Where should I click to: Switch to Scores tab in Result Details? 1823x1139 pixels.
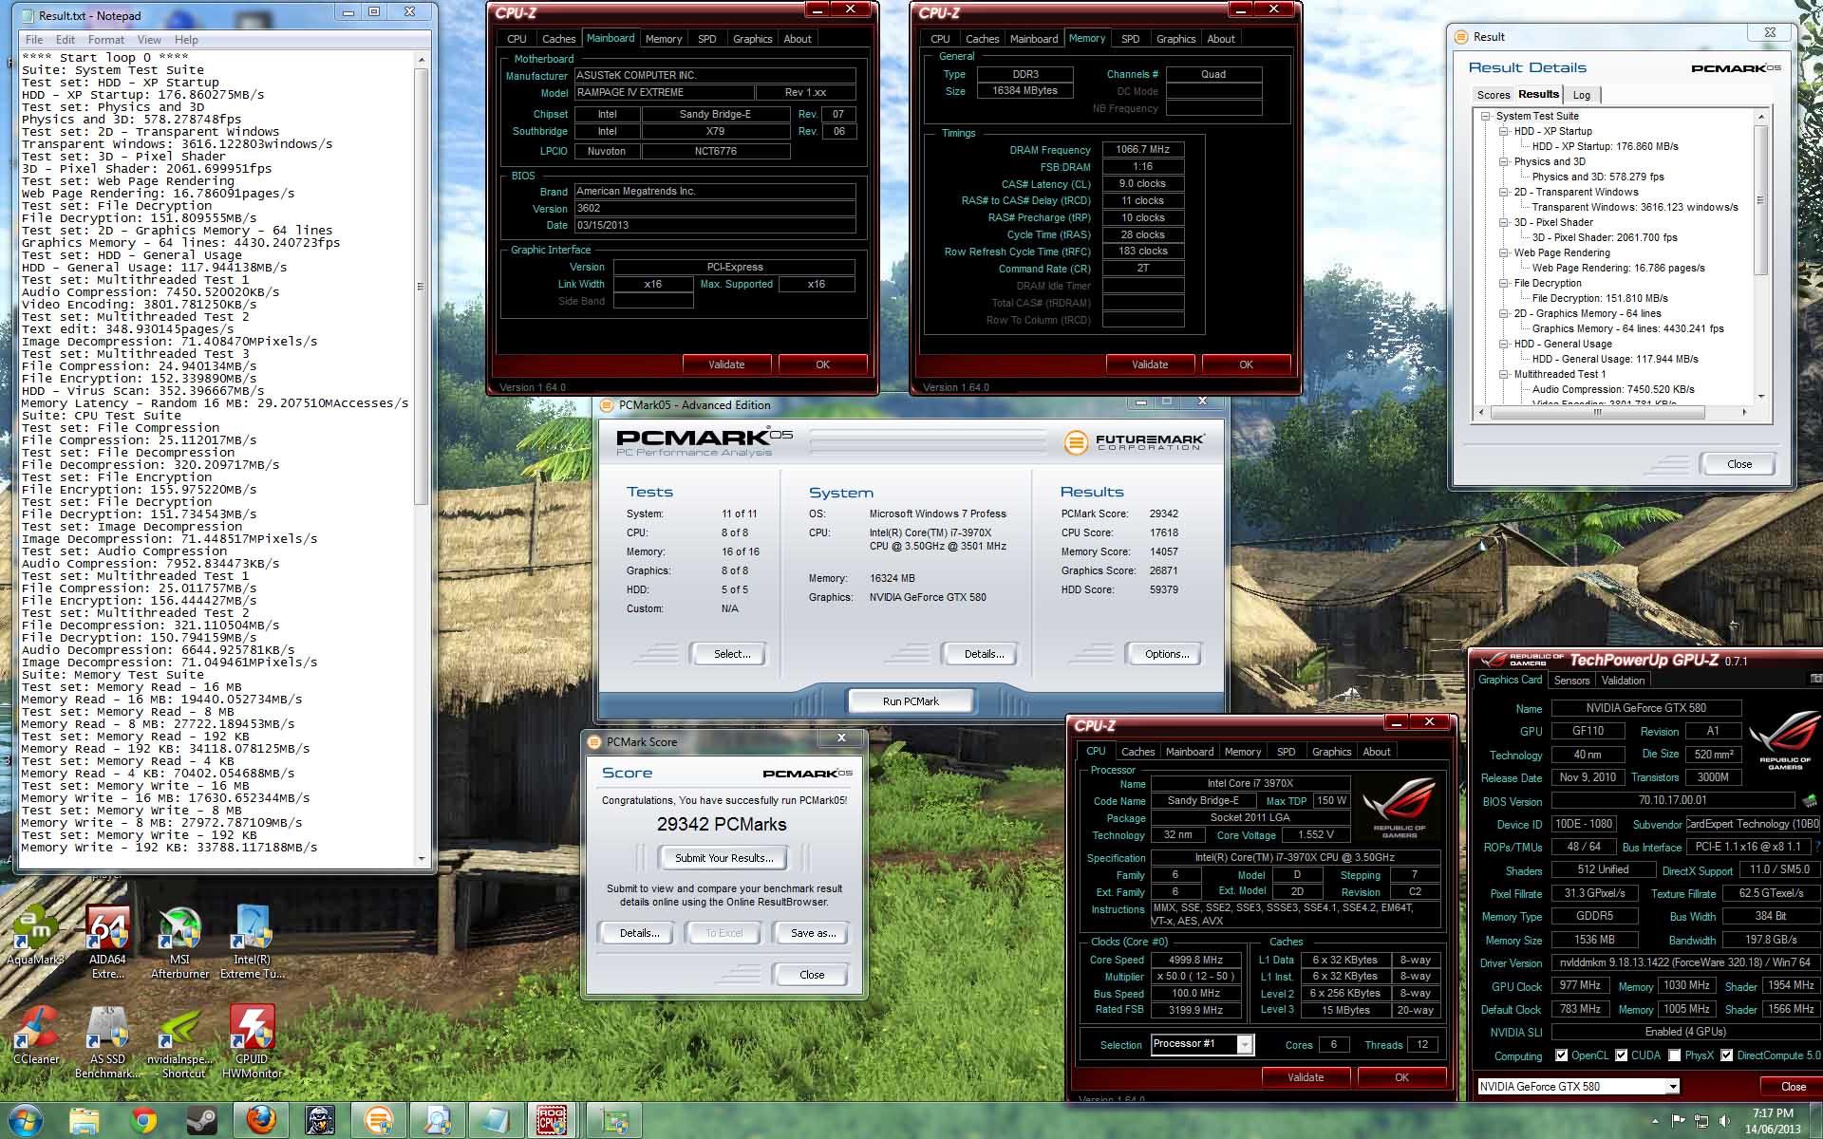pyautogui.click(x=1493, y=95)
